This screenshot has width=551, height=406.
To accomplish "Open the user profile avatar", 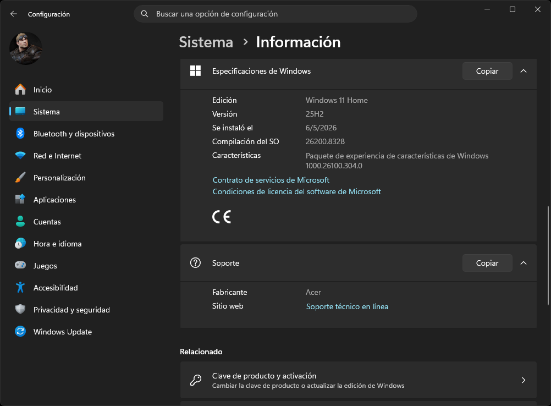I will (26, 48).
